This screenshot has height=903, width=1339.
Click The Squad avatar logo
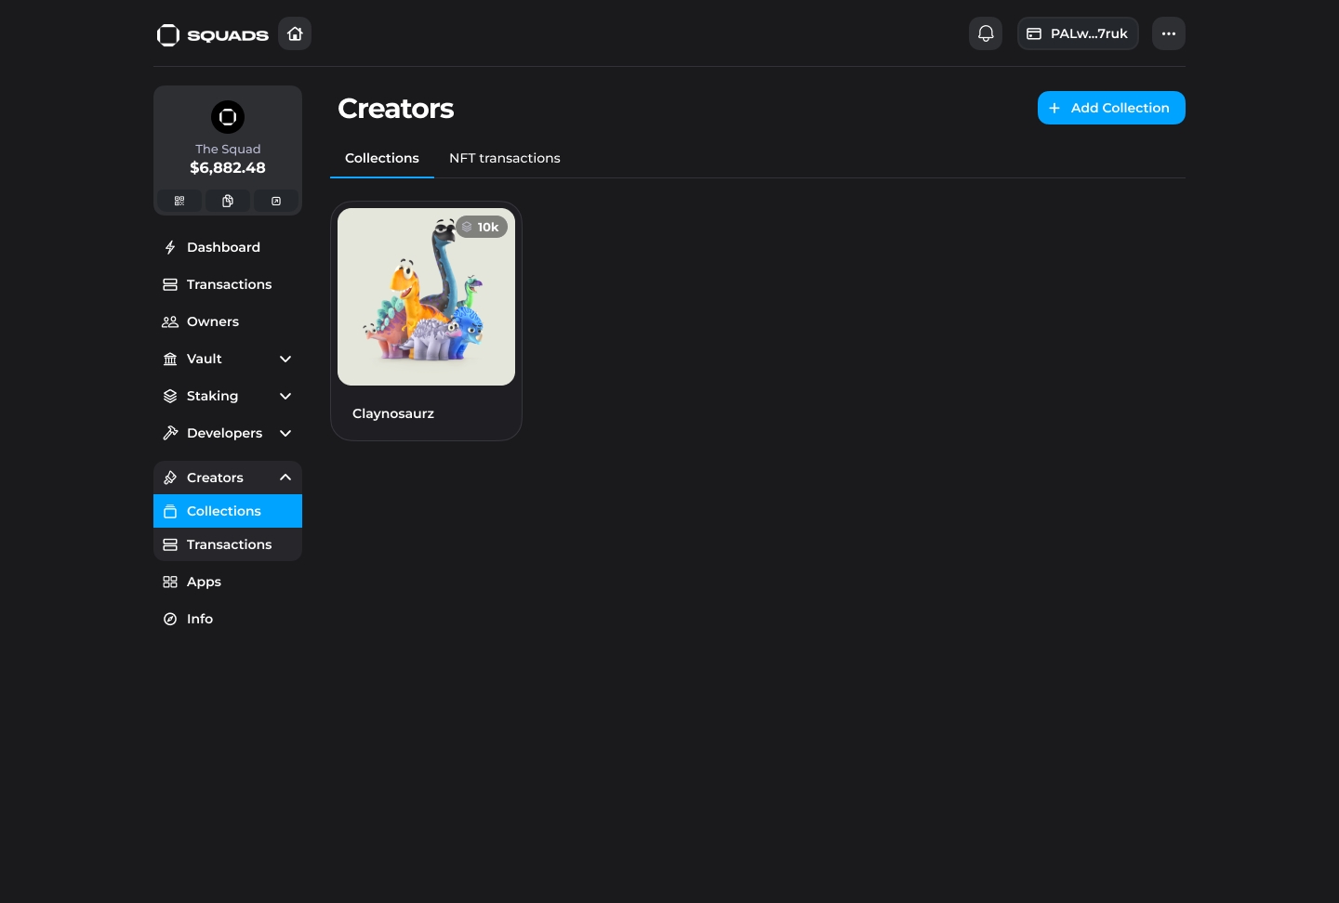(228, 117)
